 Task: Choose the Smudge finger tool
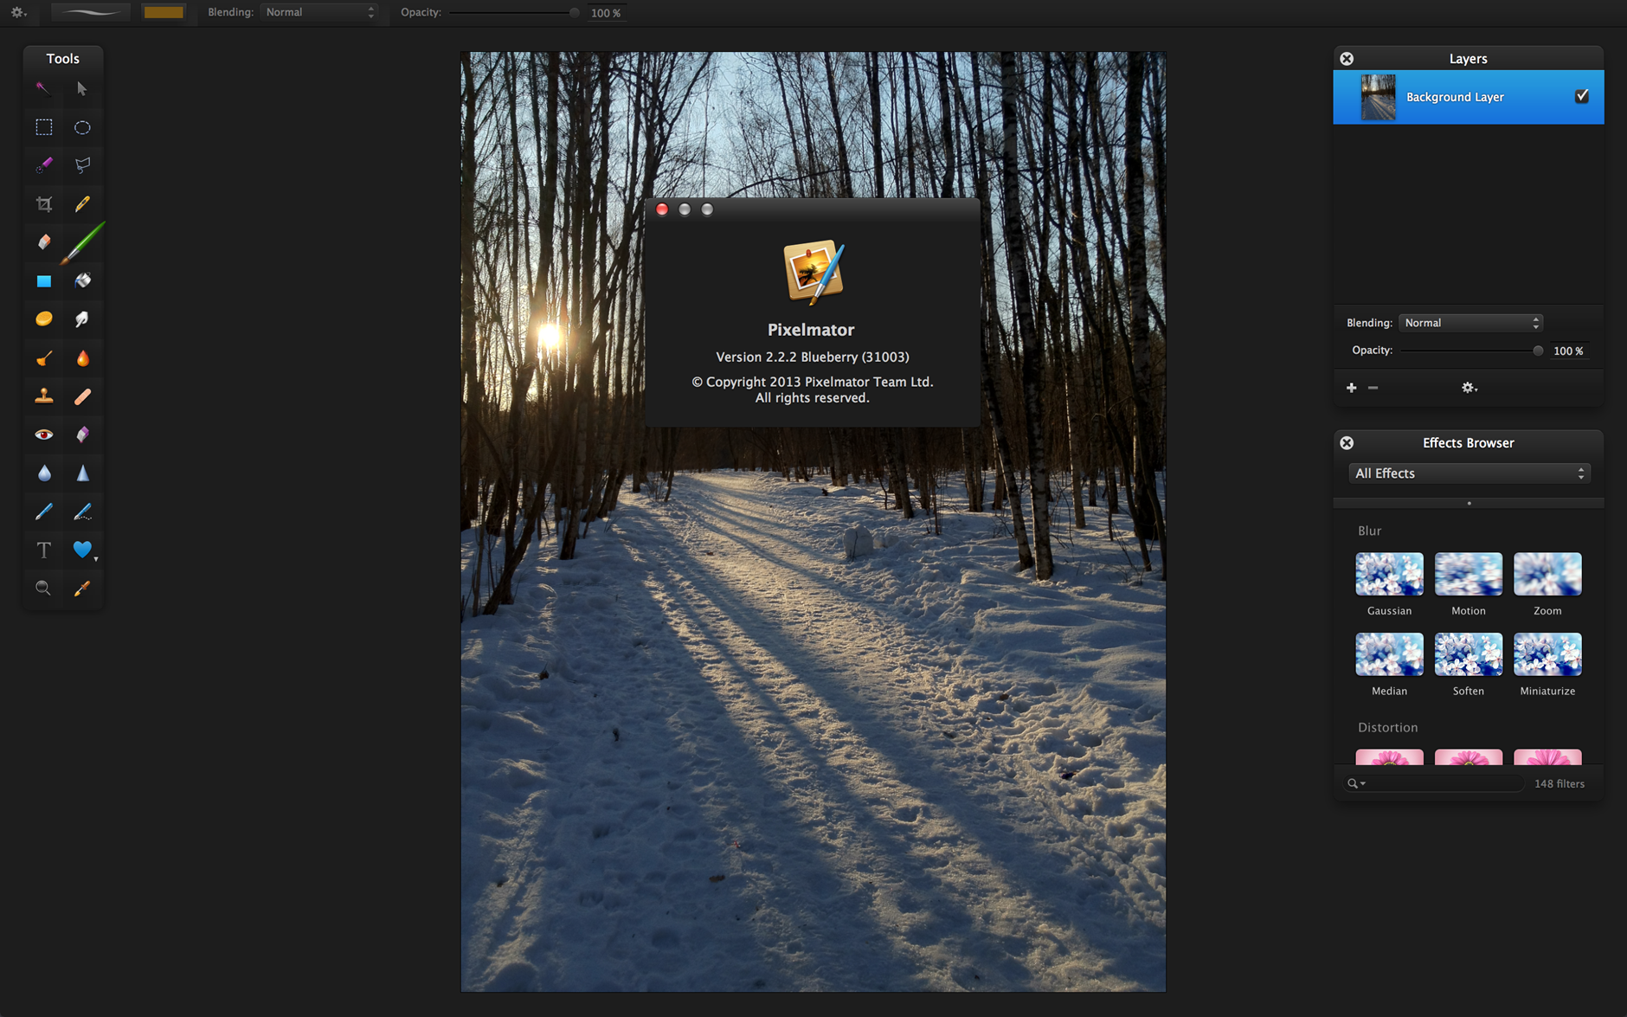(x=82, y=319)
